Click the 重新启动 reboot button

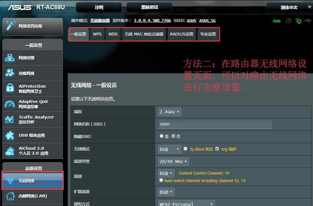point(149,7)
